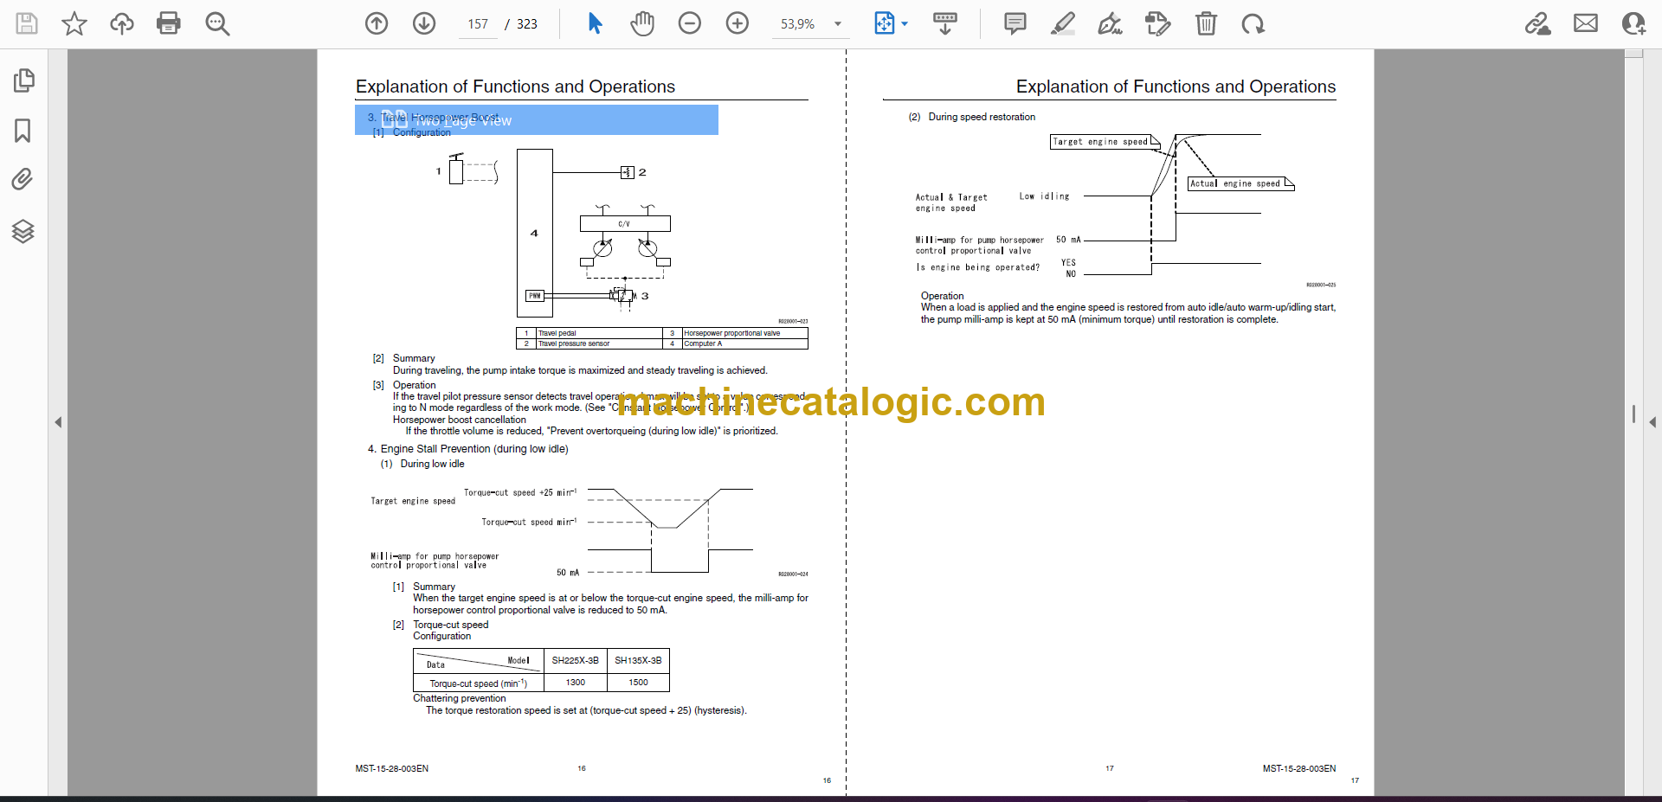Open the 53,9% zoom level dropdown
Image resolution: width=1662 pixels, height=802 pixels.
pos(837,24)
